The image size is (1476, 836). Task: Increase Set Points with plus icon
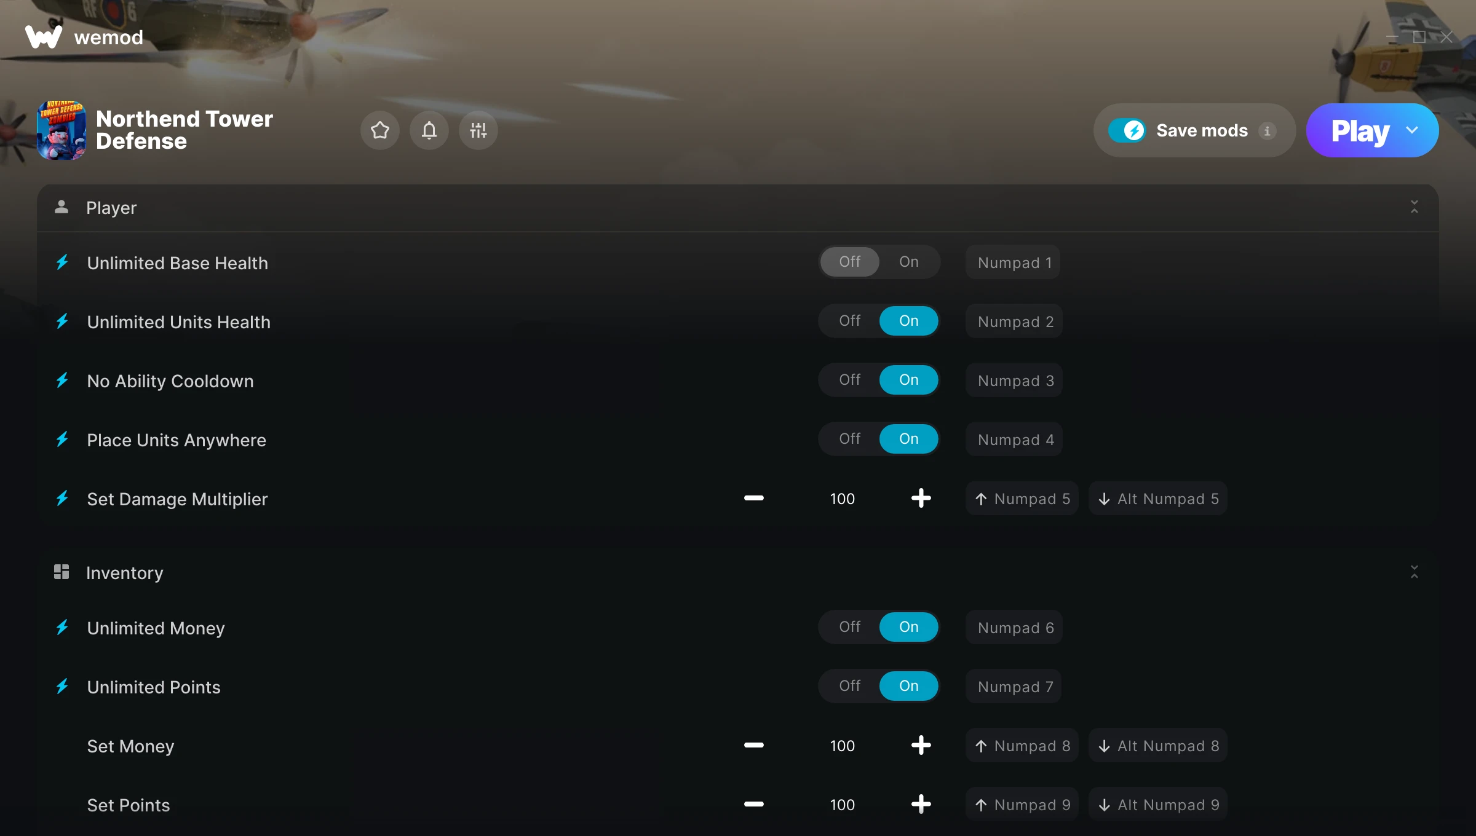pyautogui.click(x=921, y=804)
